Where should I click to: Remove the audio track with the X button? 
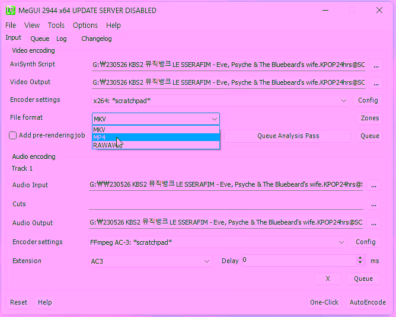[x=328, y=278]
